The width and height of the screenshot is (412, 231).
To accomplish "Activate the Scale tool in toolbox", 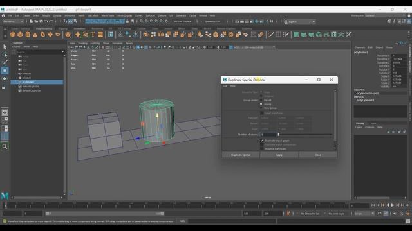I will [x=3, y=88].
